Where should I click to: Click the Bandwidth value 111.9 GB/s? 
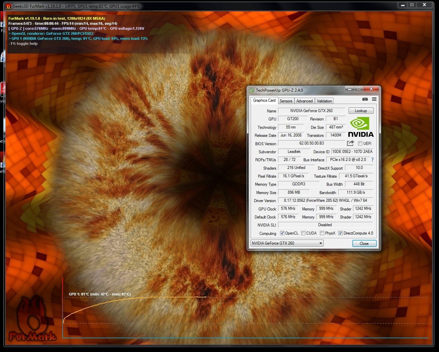coord(355,192)
